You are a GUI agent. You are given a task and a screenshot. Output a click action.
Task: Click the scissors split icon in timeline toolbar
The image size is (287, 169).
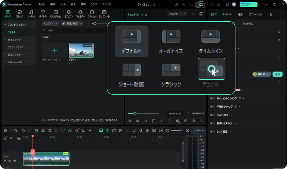(x=43, y=130)
